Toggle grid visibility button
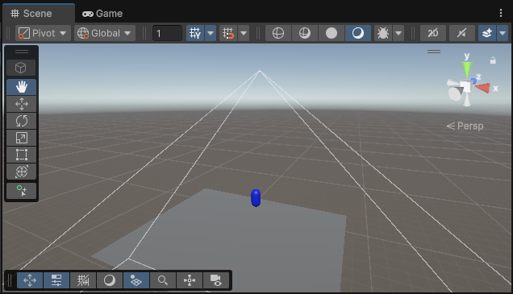 [x=195, y=33]
